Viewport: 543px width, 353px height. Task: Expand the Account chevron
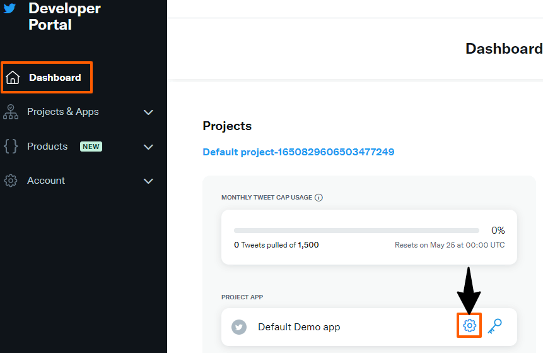[148, 181]
